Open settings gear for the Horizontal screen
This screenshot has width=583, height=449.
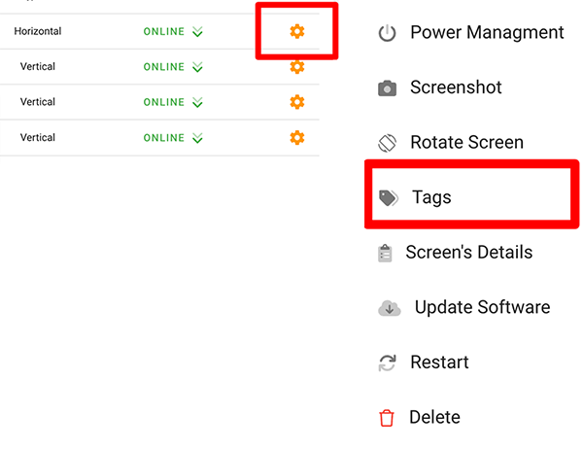297,31
